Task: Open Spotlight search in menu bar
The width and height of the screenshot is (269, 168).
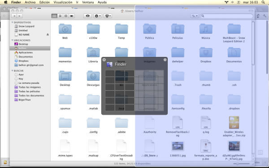Action: 263,2
